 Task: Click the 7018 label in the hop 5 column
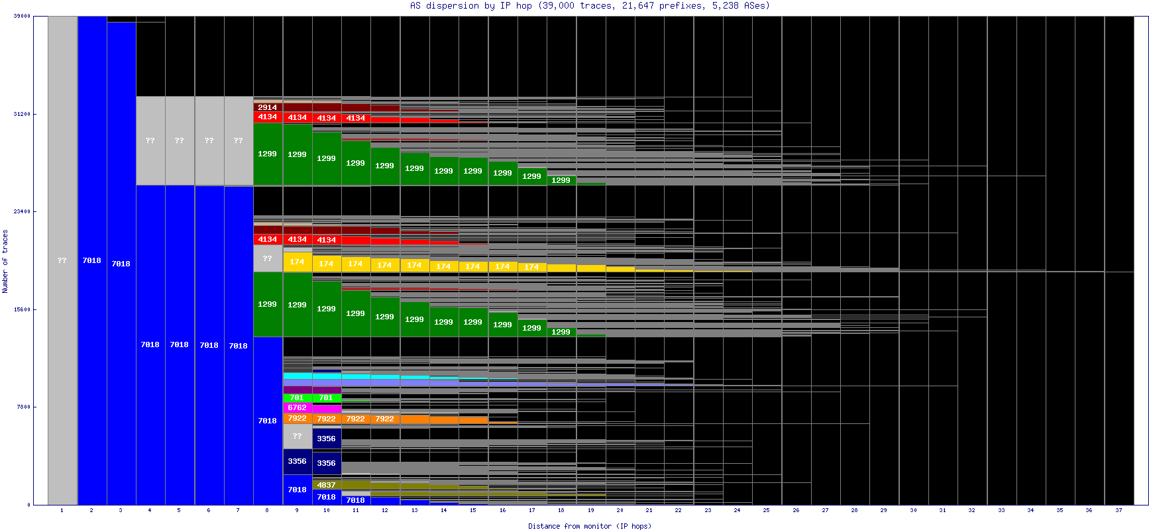click(x=180, y=344)
